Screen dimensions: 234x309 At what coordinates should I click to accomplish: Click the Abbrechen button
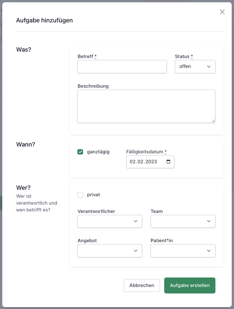[x=142, y=285]
